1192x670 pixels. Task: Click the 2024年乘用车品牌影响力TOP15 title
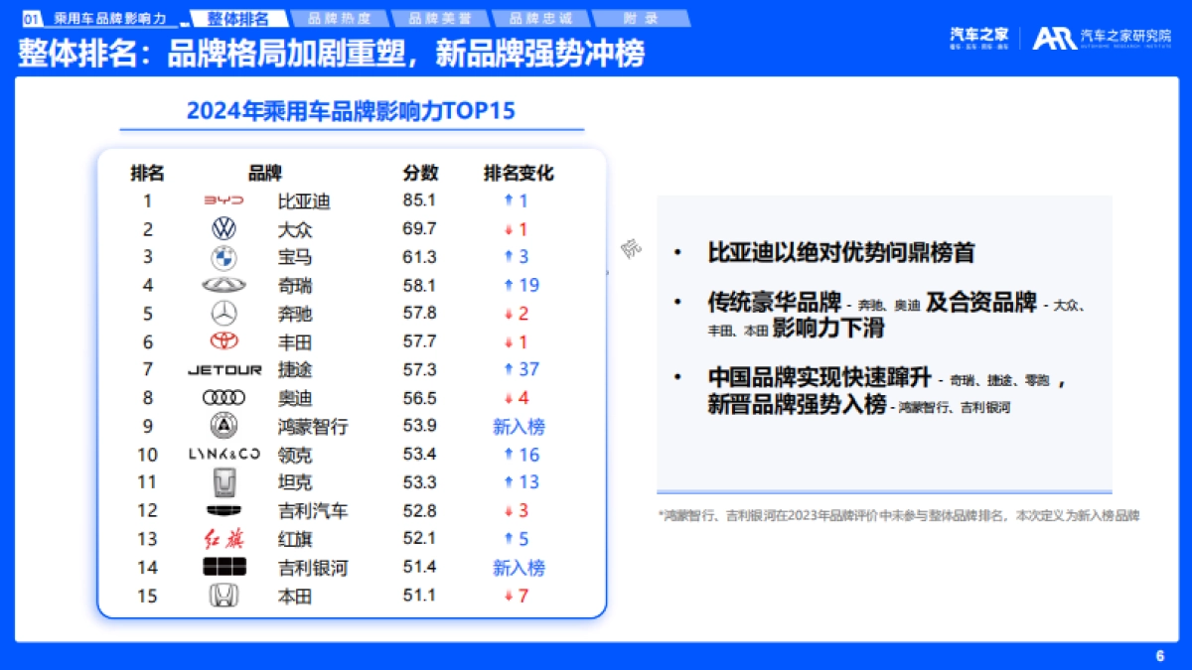point(350,111)
